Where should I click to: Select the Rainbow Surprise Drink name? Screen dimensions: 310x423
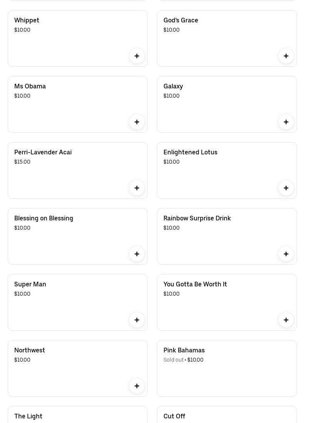197,218
